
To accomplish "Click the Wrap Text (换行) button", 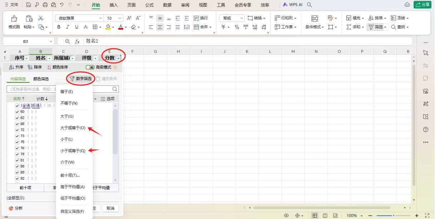I will coord(200,18).
